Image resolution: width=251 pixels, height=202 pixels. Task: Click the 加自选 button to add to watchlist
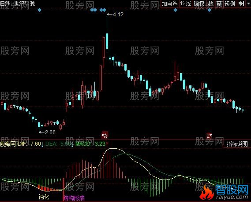point(169,4)
